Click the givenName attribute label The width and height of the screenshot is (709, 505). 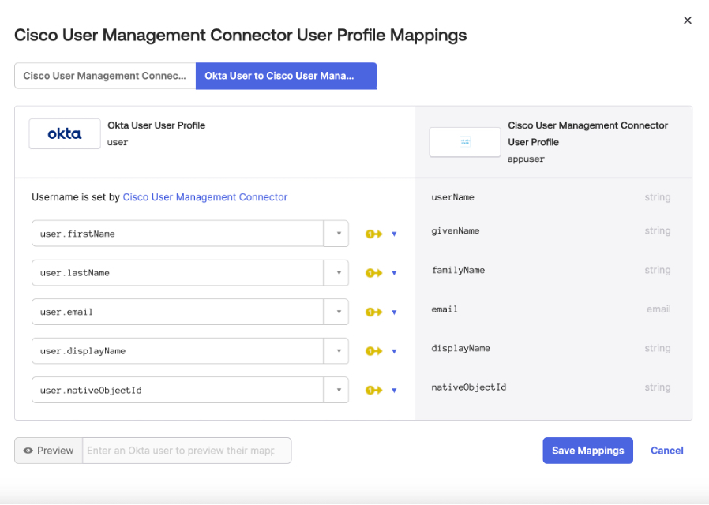[x=456, y=231]
